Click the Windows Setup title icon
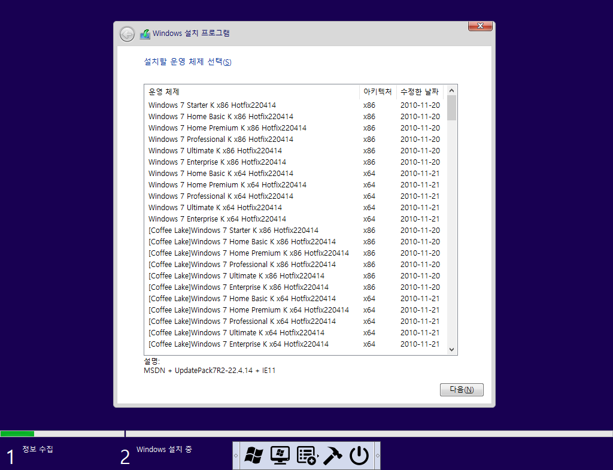This screenshot has height=470, width=613. pos(145,34)
